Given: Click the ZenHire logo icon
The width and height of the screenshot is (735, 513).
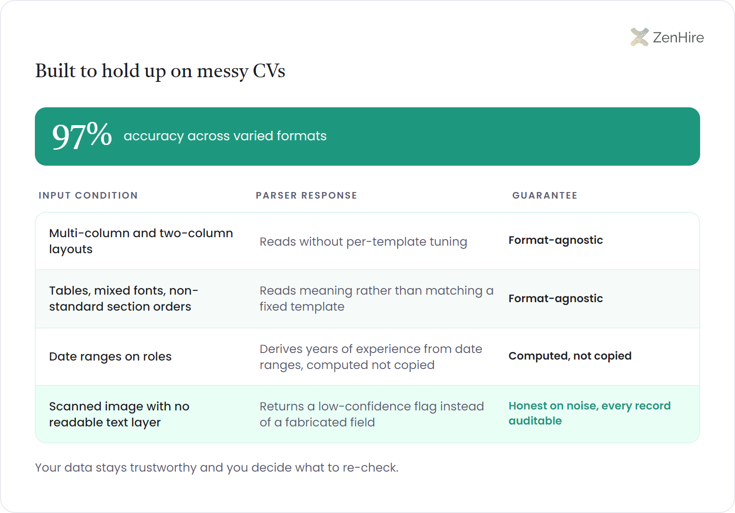Looking at the screenshot, I should (x=639, y=37).
